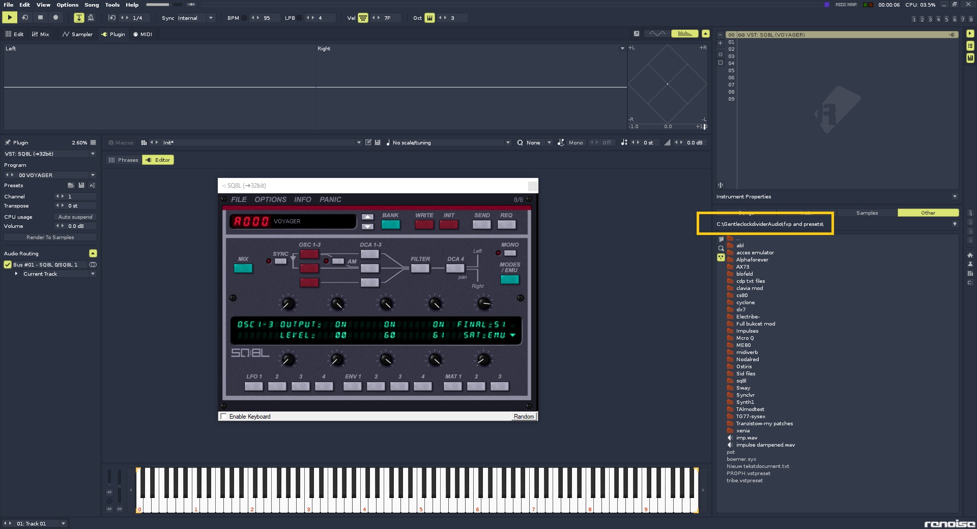Toggle octave keyboard icon next to Oct
This screenshot has height=529, width=977.
pyautogui.click(x=429, y=18)
